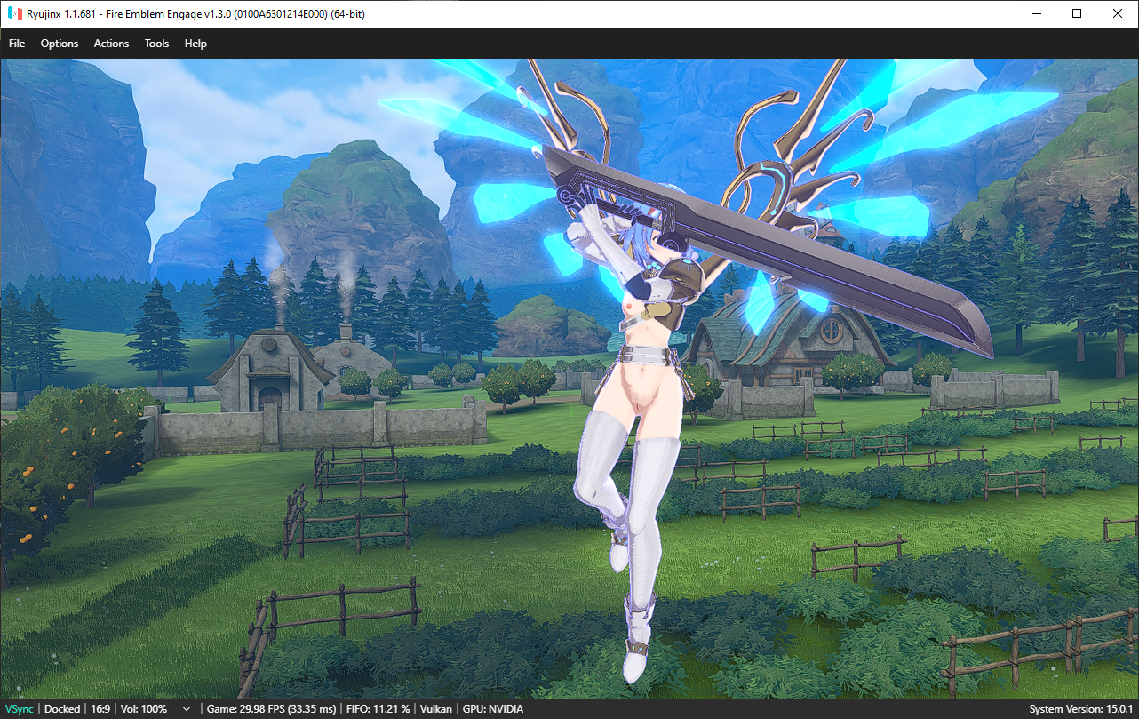1139x719 pixels.
Task: Open the File menu
Action: pyautogui.click(x=17, y=44)
